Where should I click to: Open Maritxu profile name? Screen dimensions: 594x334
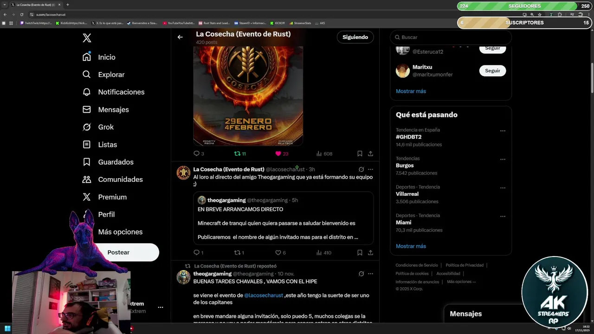422,67
